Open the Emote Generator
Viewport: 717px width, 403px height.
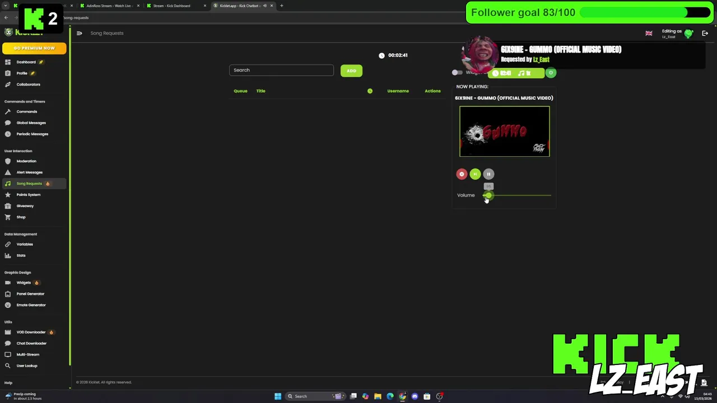(x=31, y=305)
